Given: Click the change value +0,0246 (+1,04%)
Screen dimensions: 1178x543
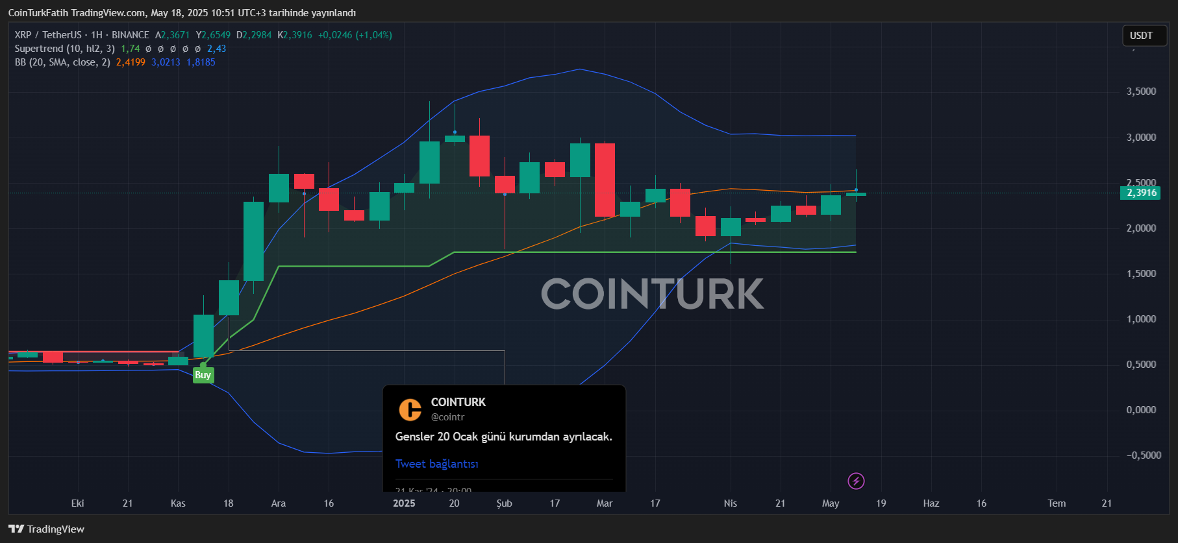Looking at the screenshot, I should pos(355,35).
